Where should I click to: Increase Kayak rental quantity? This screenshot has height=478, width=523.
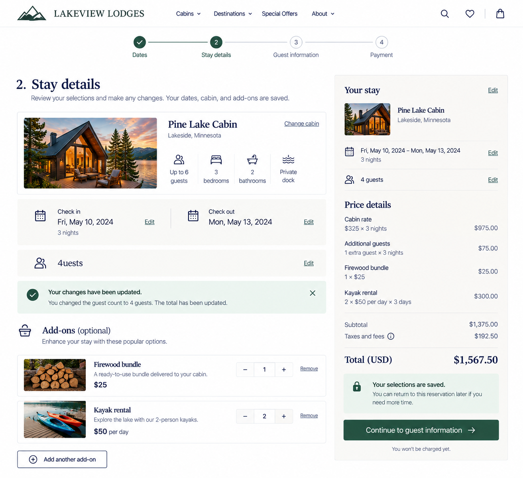click(284, 416)
